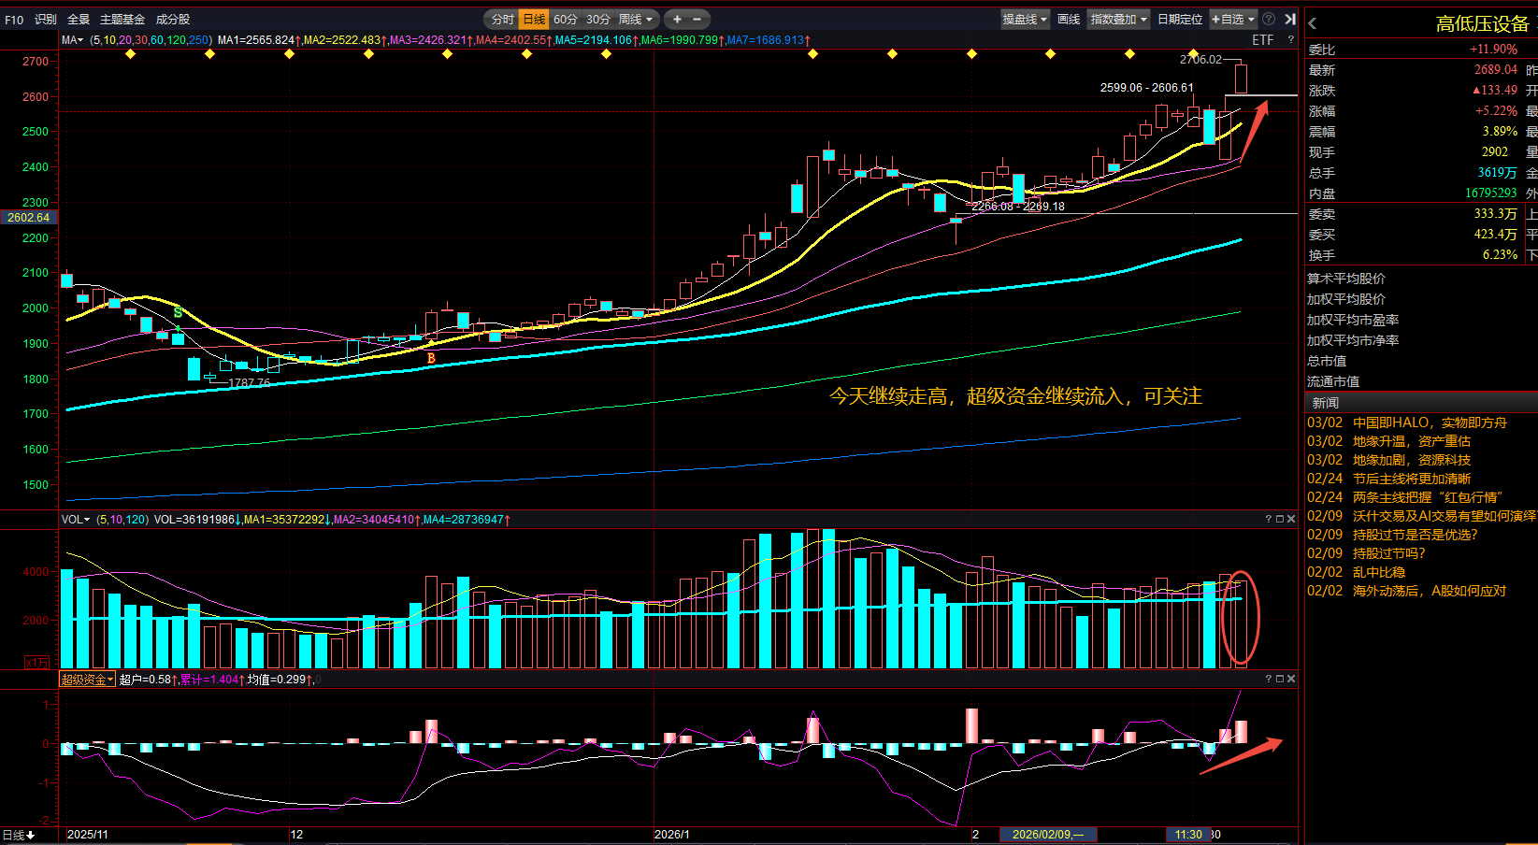Open the 指数叠加 dropdown
The image size is (1538, 845).
click(x=1118, y=19)
